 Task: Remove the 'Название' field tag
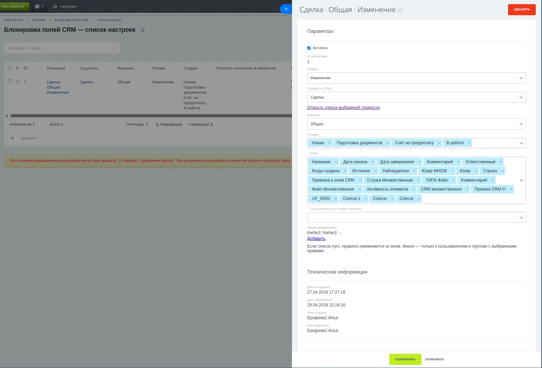336,162
